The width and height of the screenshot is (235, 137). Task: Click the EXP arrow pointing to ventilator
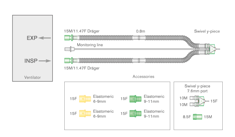tap(45, 38)
